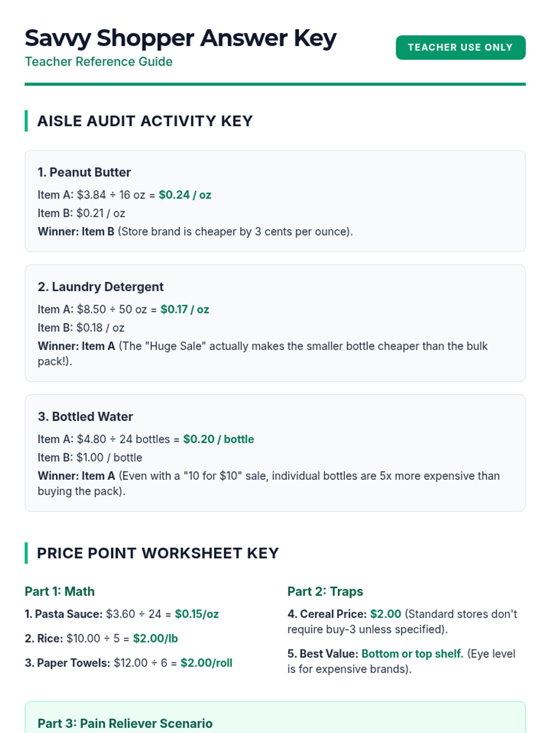Screen dimensions: 550x733
Task: Select Item B: $0.18 / oz line
Action: tap(81, 328)
